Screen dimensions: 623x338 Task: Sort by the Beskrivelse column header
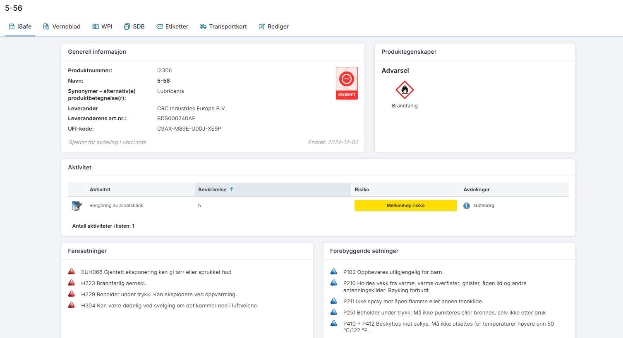(273, 190)
